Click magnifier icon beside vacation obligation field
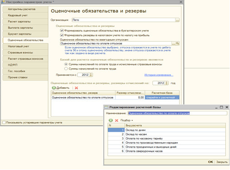Screen dimensions: 230x170 point(177,44)
